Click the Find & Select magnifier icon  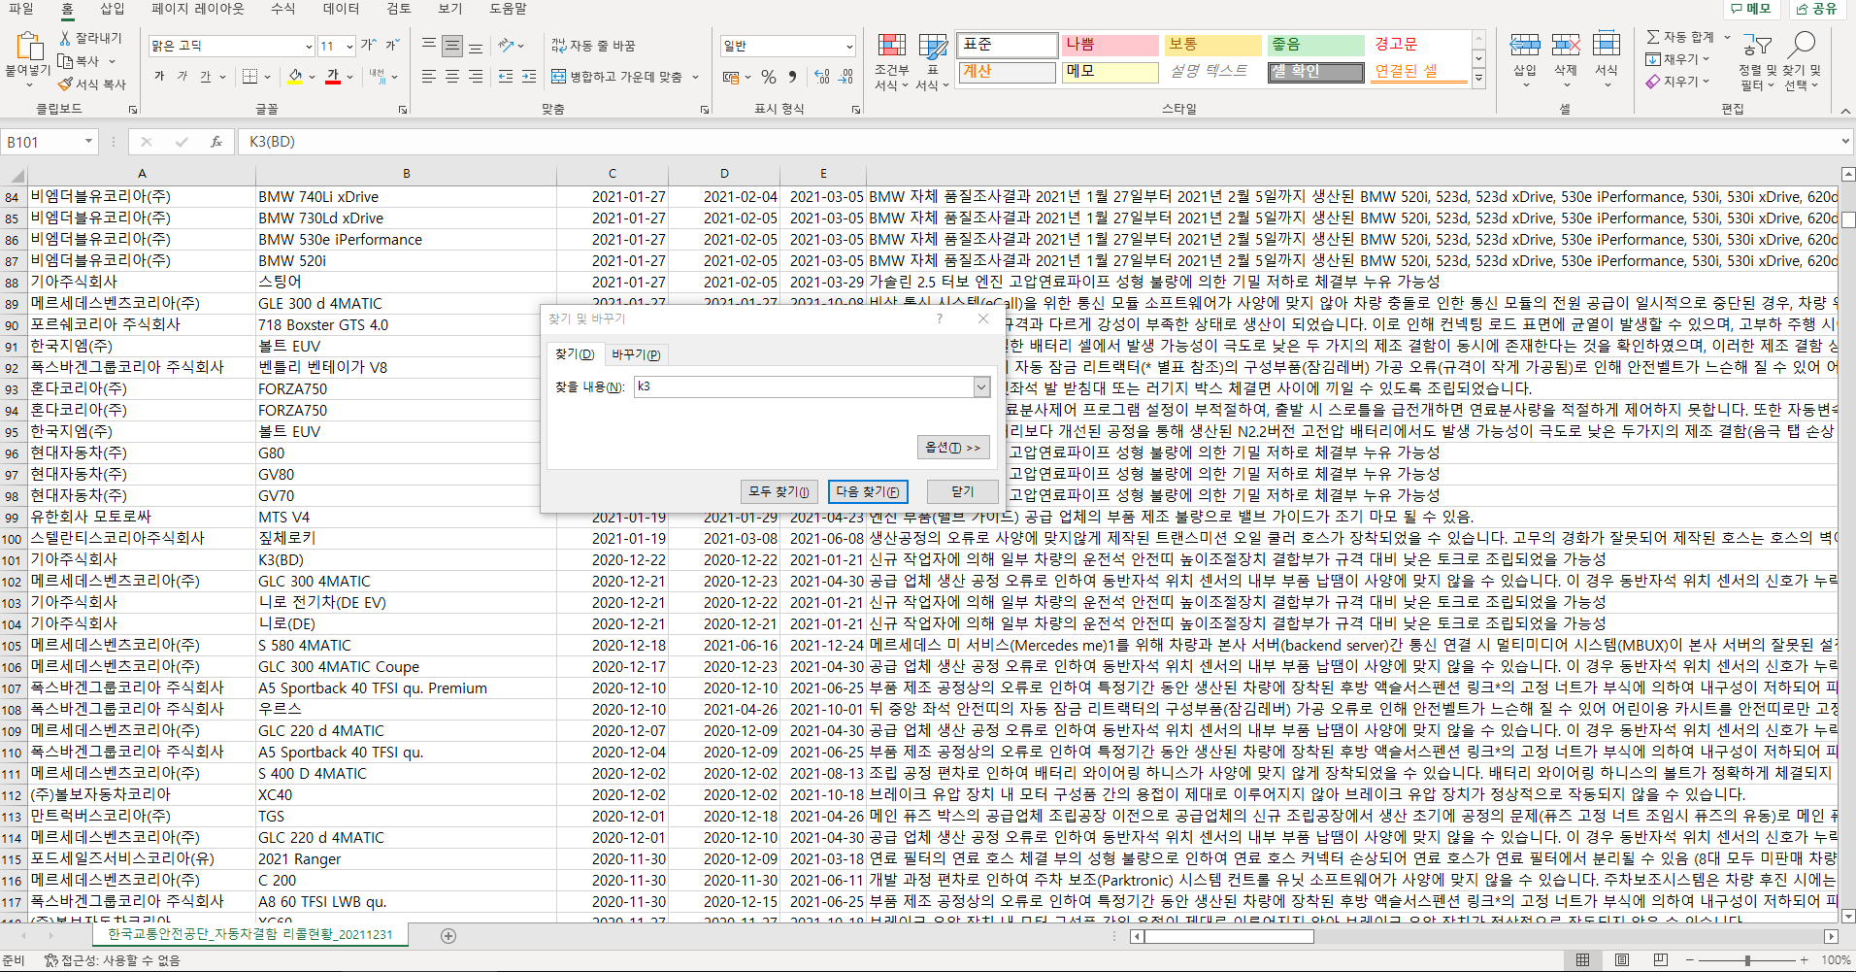click(1803, 45)
